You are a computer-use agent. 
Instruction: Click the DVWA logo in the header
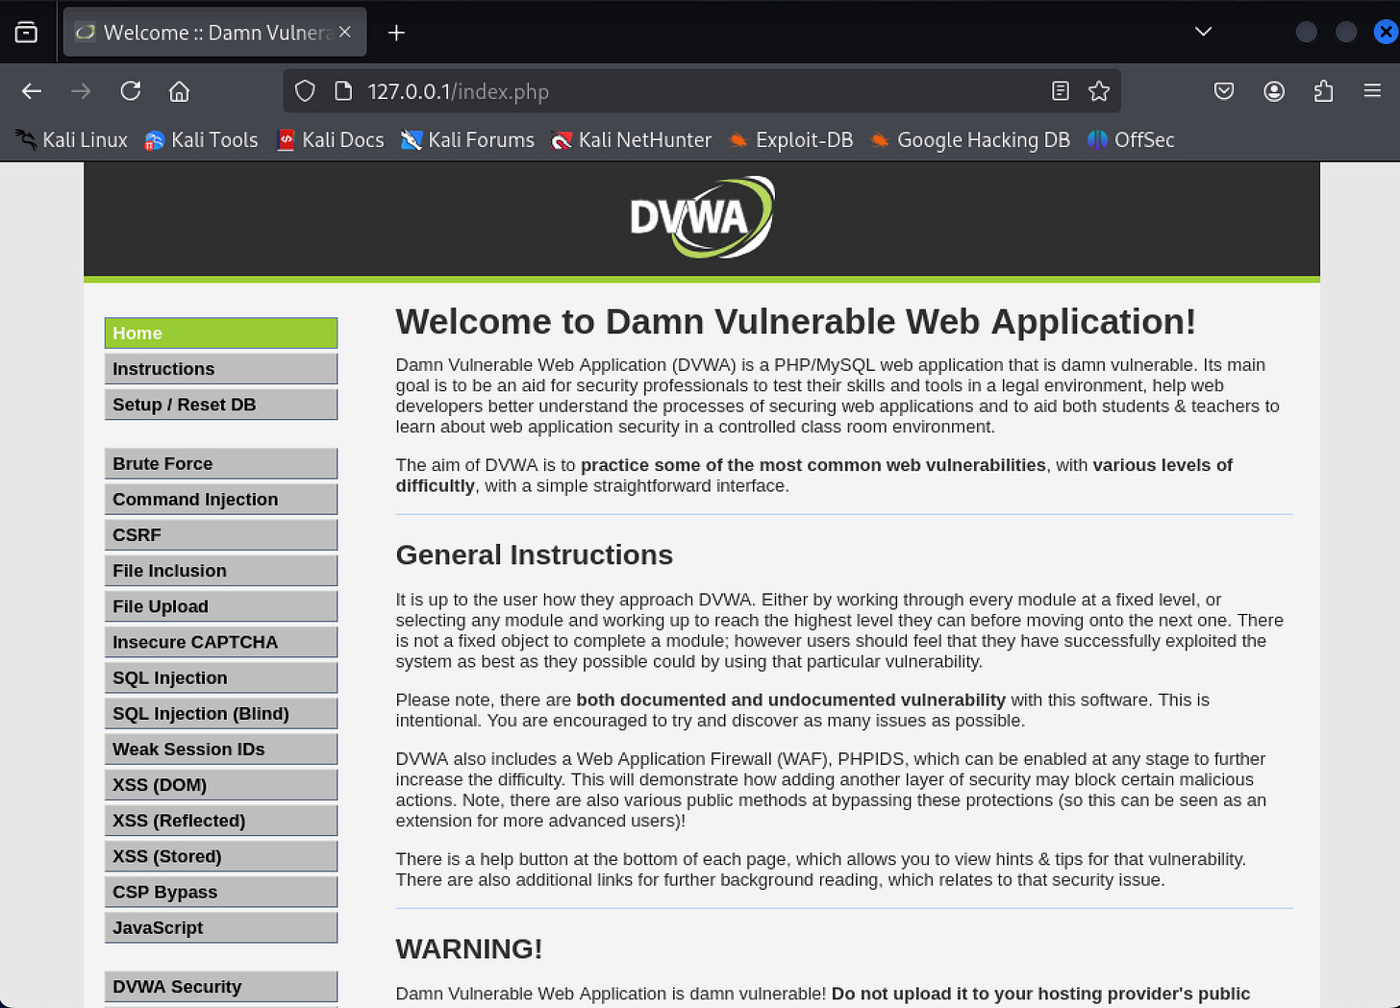click(702, 217)
